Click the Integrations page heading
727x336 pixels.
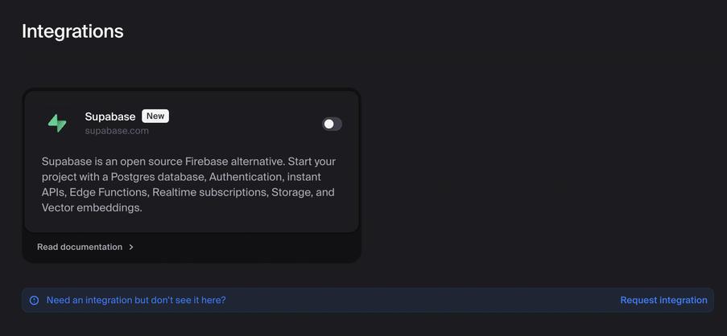[x=72, y=31]
